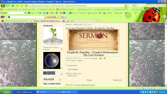
Task: Go back with the green Back arrow
Action: [x=3, y=5]
